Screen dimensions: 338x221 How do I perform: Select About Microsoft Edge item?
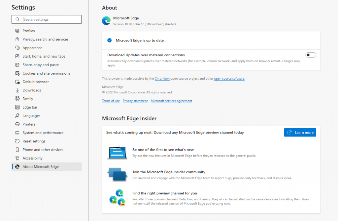[47, 167]
